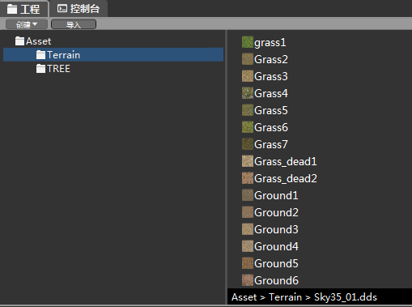Click the Grass2 texture icon
Image resolution: width=412 pixels, height=307 pixels.
tap(248, 59)
